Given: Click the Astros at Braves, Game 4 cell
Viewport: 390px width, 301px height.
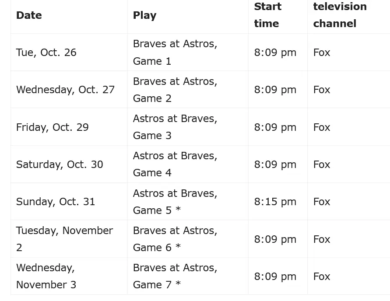Looking at the screenshot, I should (x=175, y=164).
